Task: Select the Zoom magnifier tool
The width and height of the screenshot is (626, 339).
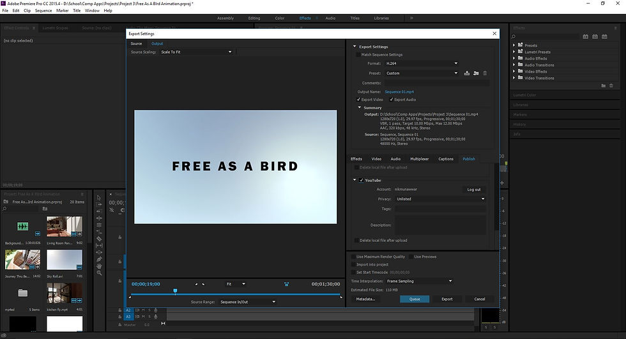Action: (x=99, y=273)
